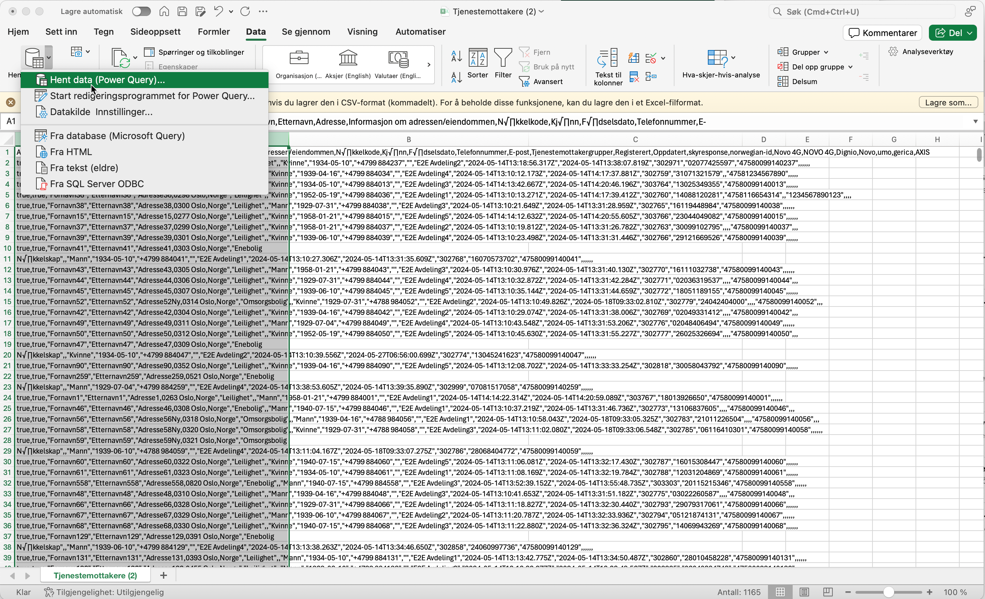Choose Hent data (Power Query)...
This screenshot has height=599, width=985.
[145, 79]
